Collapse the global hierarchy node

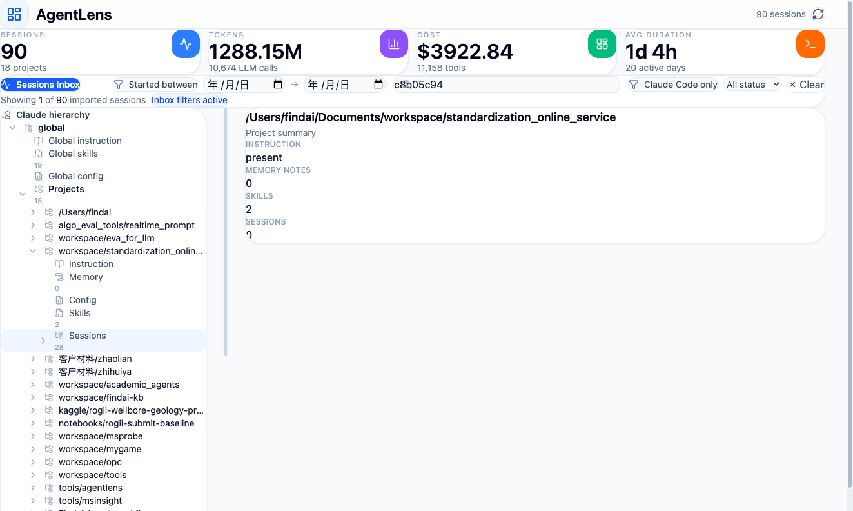(x=12, y=128)
